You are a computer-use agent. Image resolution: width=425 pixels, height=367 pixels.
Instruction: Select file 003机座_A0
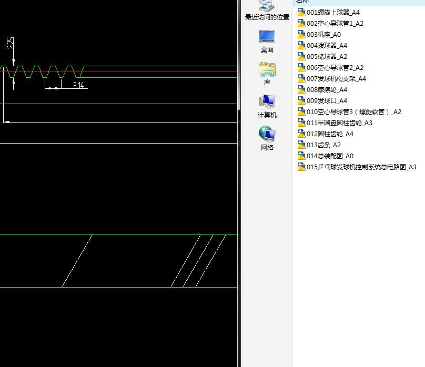(x=319, y=35)
